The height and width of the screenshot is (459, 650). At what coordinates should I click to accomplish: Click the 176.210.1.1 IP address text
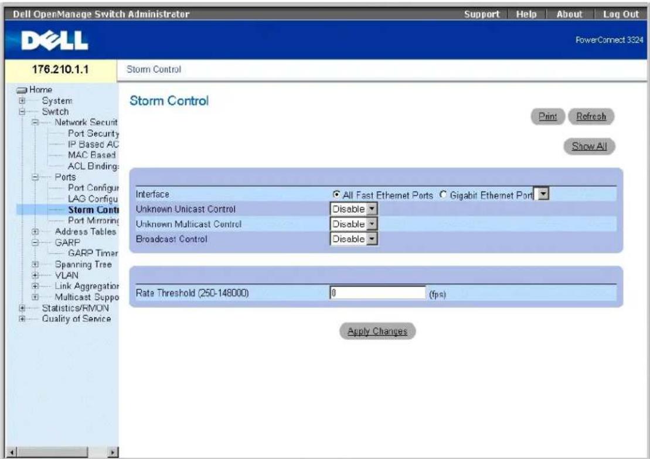click(x=60, y=69)
